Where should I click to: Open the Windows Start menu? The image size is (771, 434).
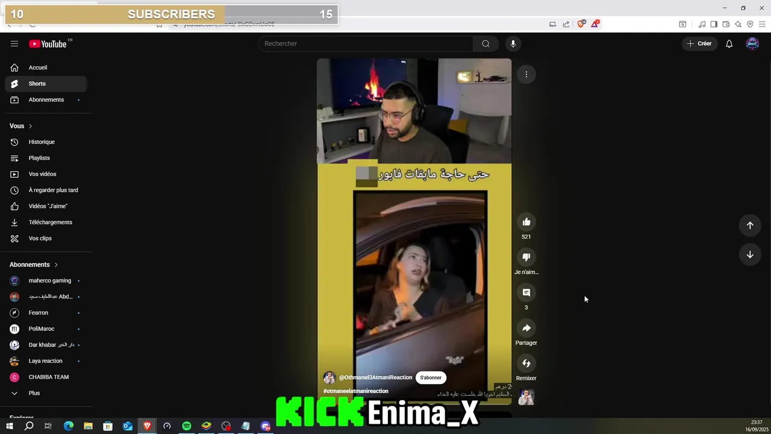click(9, 426)
